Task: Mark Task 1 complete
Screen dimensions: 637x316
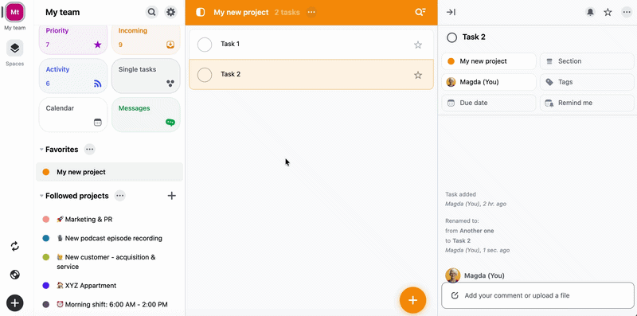Action: (x=205, y=45)
